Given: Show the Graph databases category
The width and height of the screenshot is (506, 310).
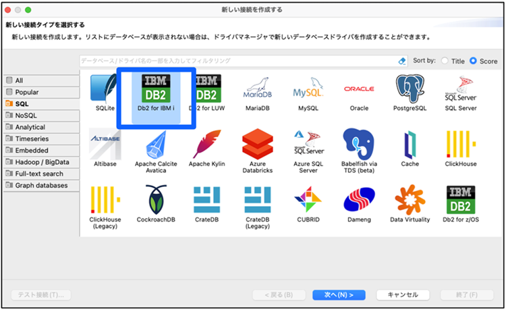Looking at the screenshot, I should [x=40, y=185].
